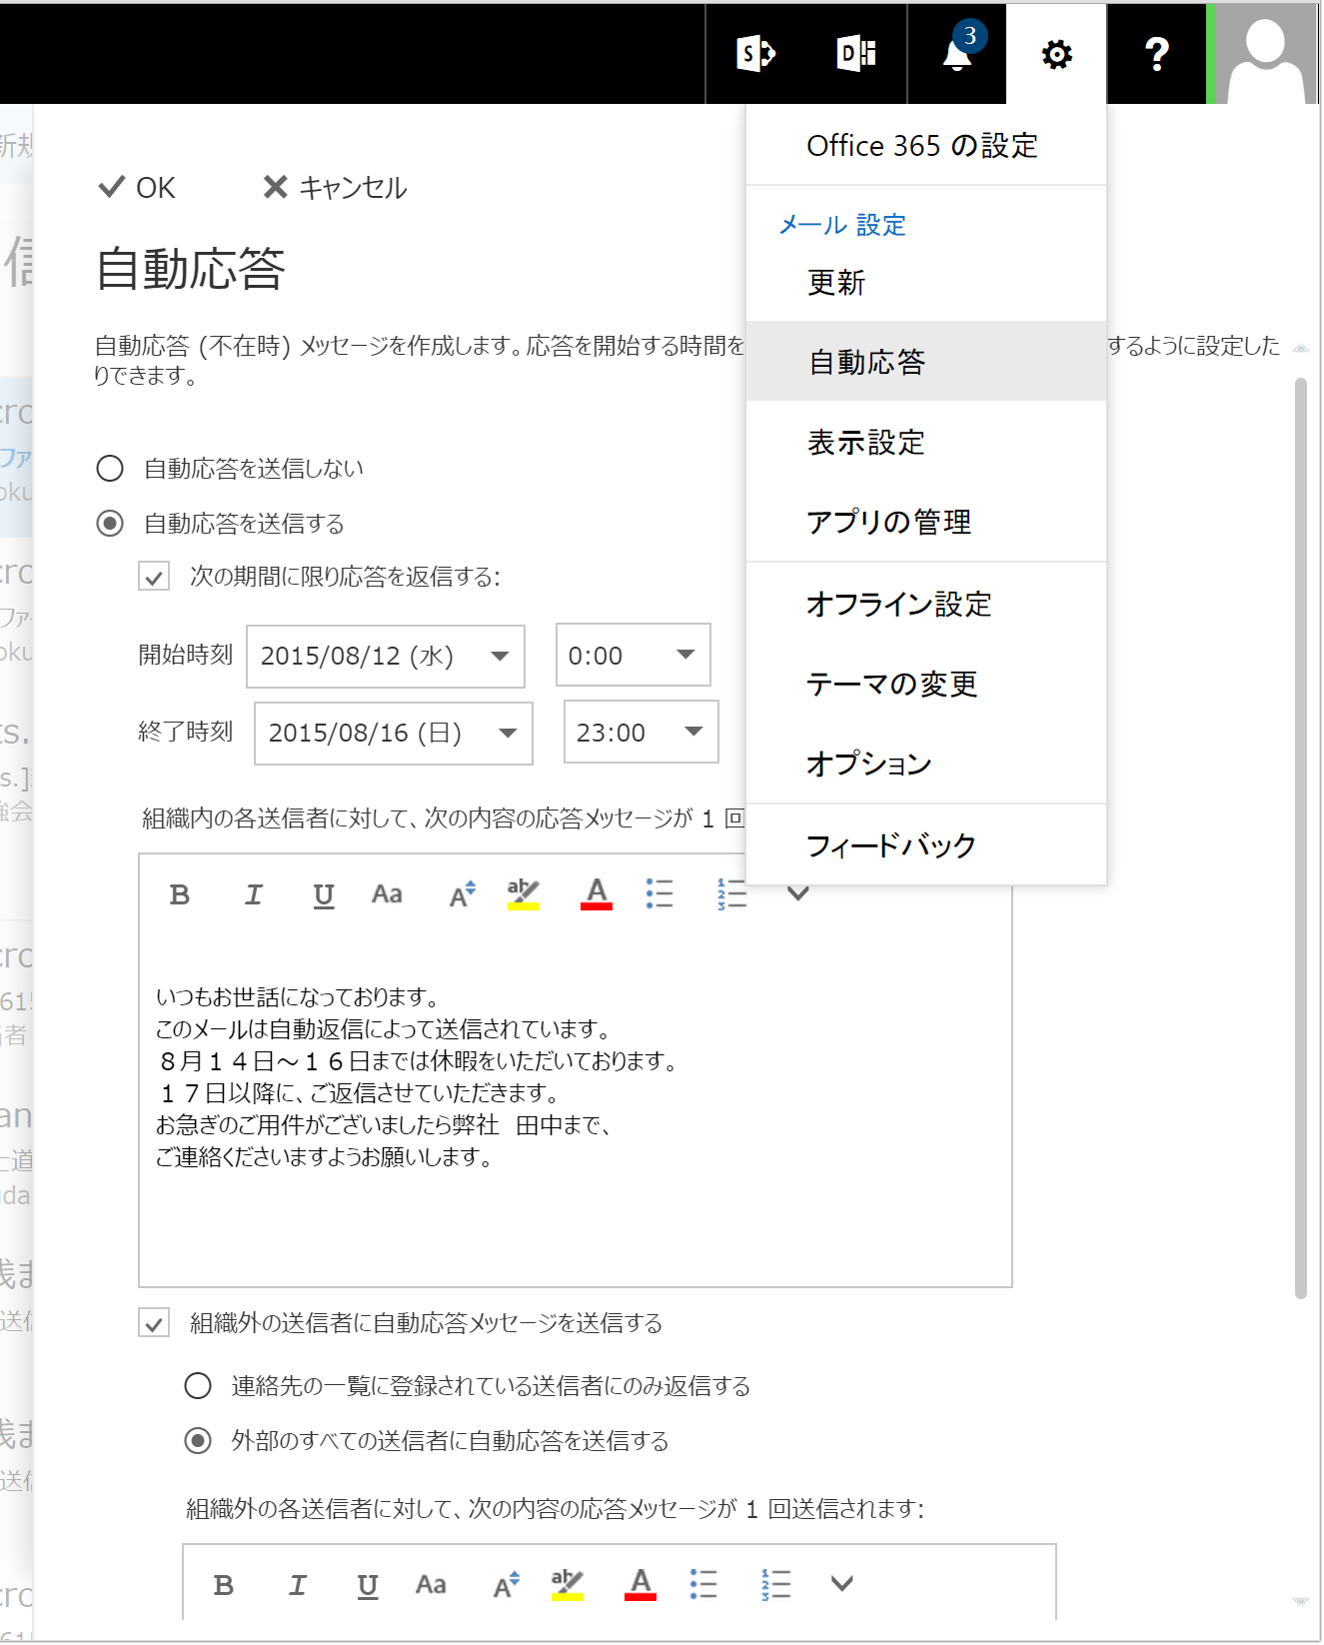The width and height of the screenshot is (1324, 1645).
Task: Select 外部のすべての送信者に自動応答を送信する option
Action: 198,1440
